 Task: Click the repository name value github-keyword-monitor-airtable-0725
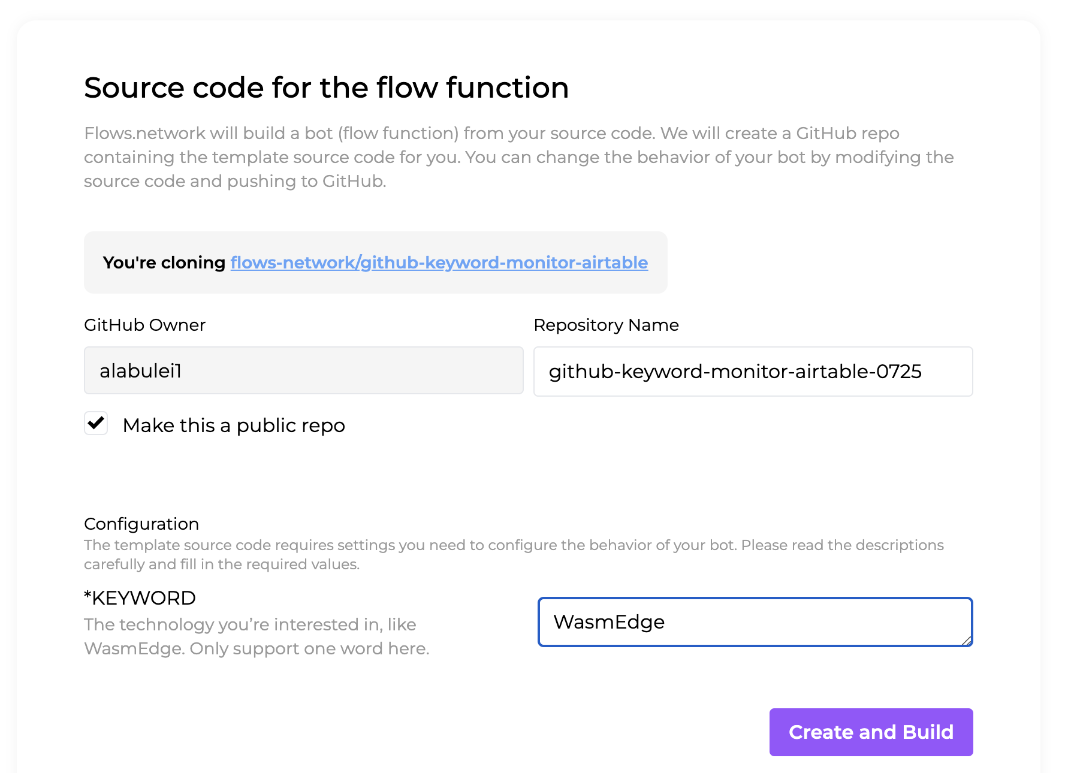(x=736, y=372)
